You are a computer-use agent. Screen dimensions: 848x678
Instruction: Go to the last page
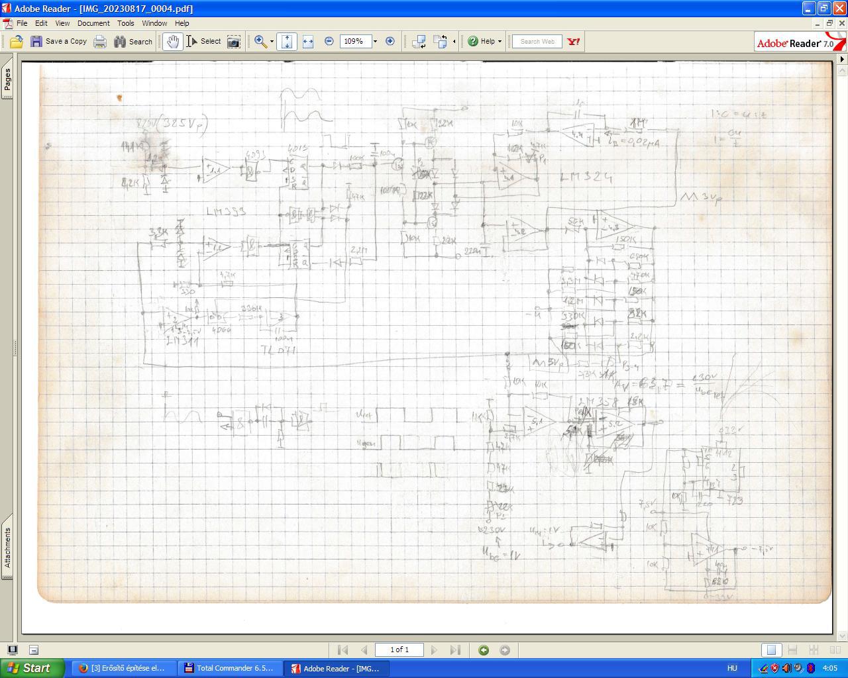[x=455, y=650]
